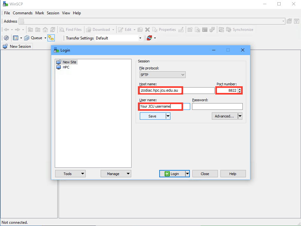The height and width of the screenshot is (226, 301).
Task: Expand the Address bar dropdown arrow
Action: (283, 21)
